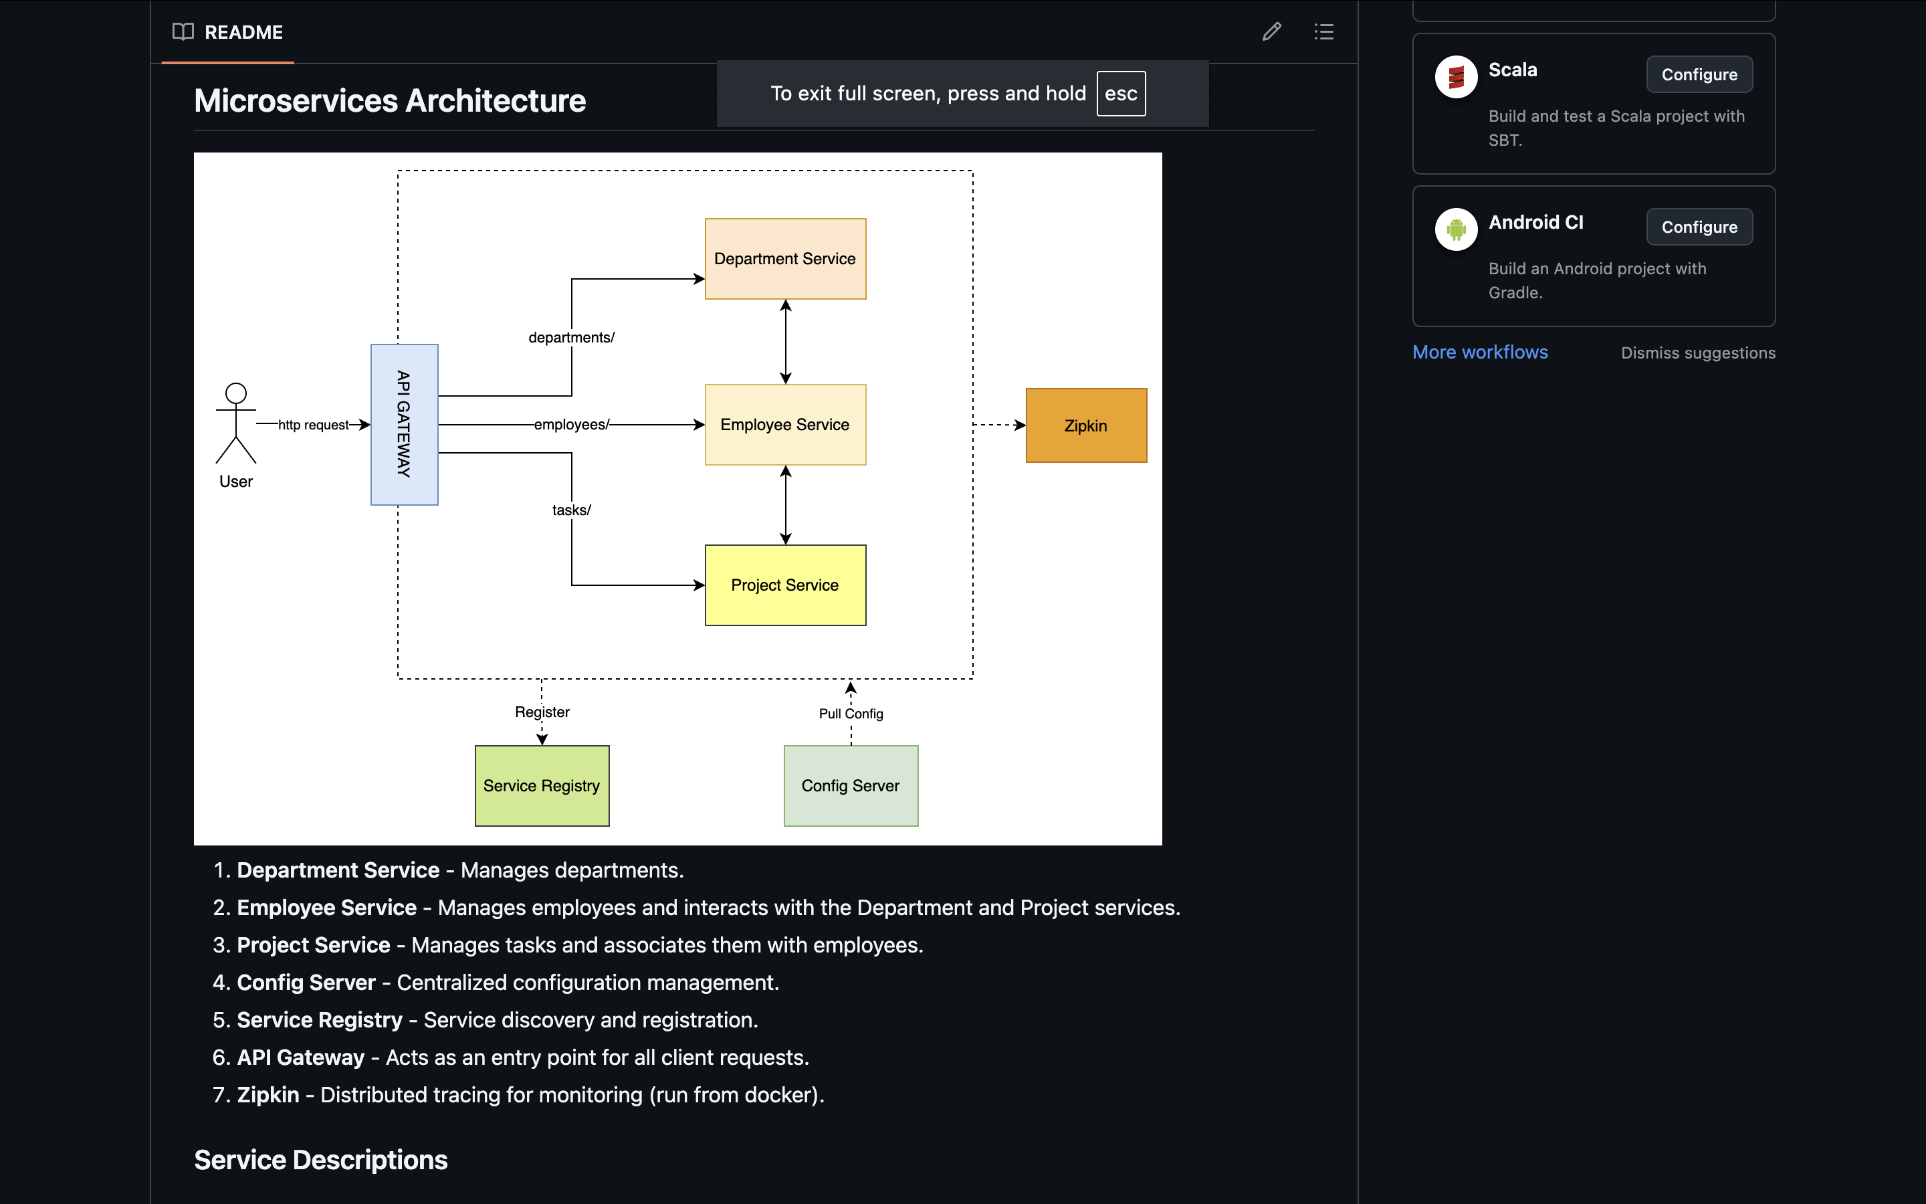Click the pencil edit README icon
This screenshot has width=1926, height=1204.
point(1271,32)
